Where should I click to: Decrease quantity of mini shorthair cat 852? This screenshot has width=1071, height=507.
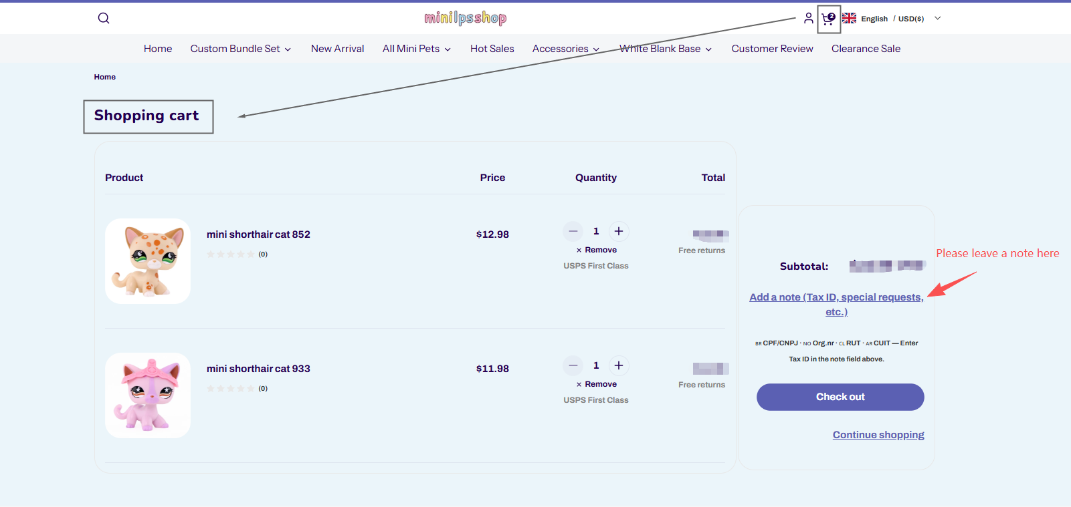click(x=573, y=231)
